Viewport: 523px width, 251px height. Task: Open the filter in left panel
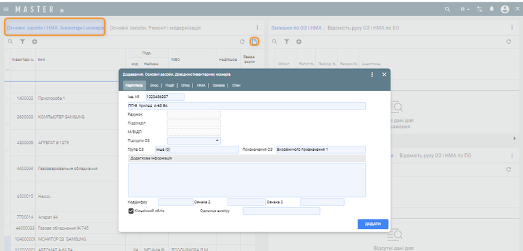point(22,41)
